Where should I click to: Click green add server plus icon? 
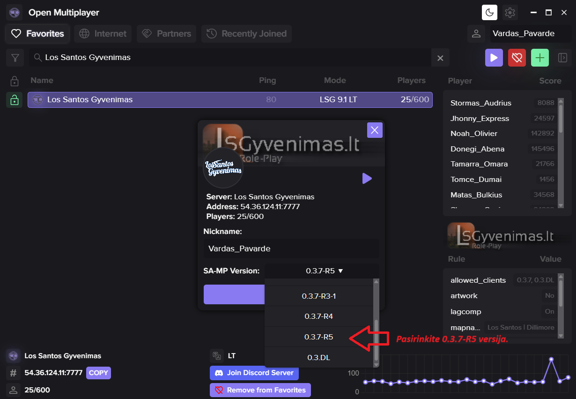click(x=540, y=58)
